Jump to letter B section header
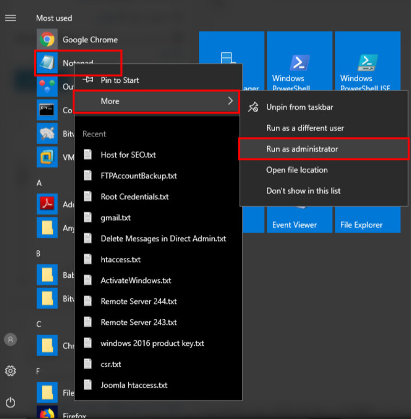411x419 pixels. point(38,253)
